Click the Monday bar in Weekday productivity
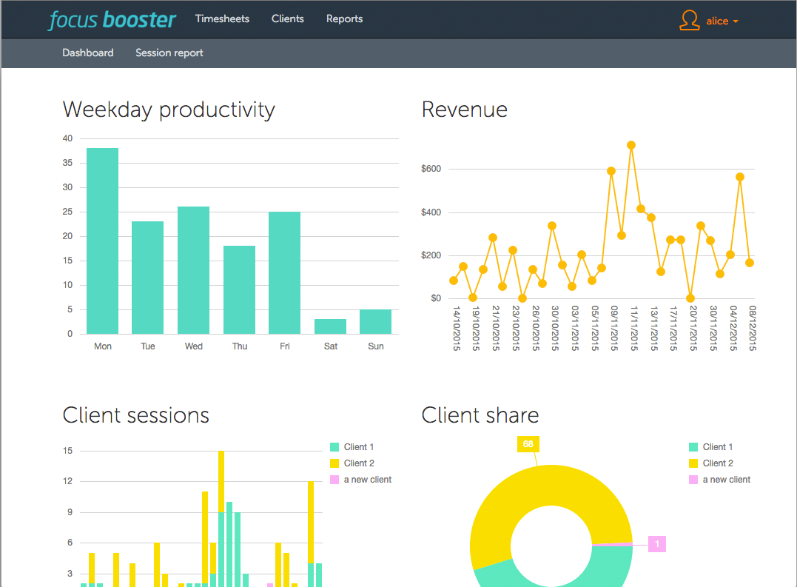The image size is (797, 587). [x=103, y=241]
